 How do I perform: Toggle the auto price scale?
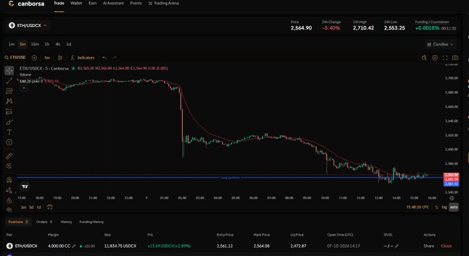[x=454, y=207]
